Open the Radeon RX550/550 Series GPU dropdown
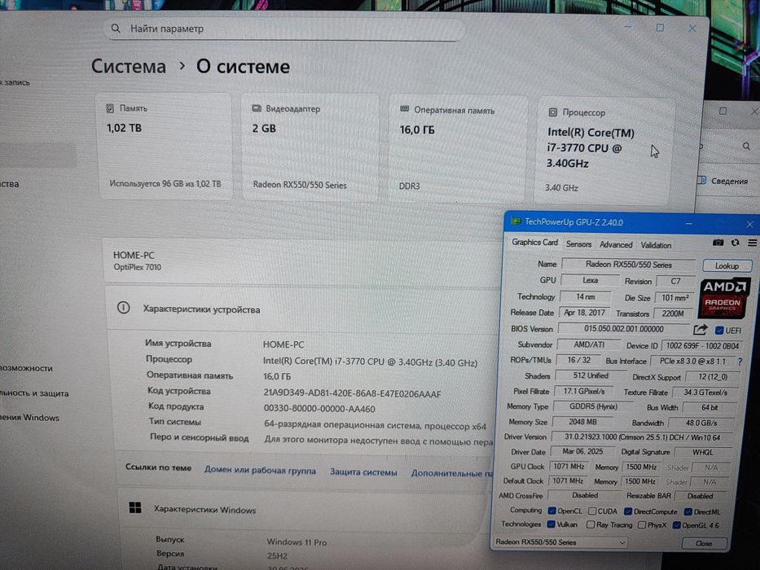 point(560,541)
